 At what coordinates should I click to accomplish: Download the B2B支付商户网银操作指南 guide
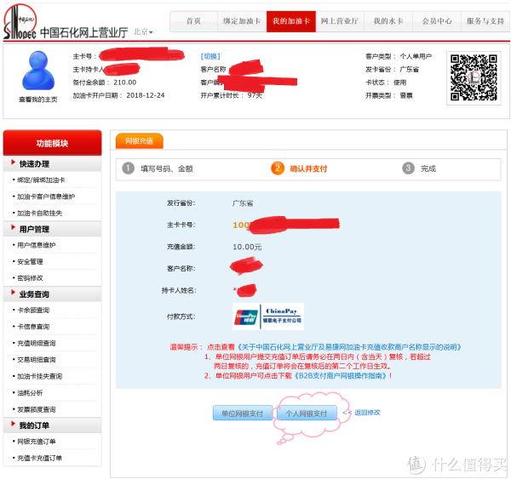342,376
